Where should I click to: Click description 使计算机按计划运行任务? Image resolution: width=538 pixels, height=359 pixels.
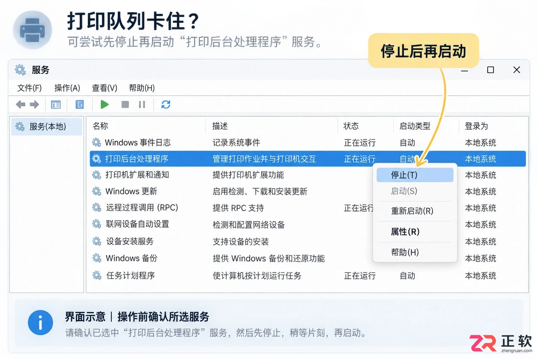point(257,276)
